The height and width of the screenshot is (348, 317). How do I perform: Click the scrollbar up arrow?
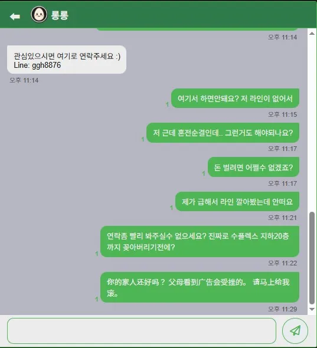pos(312,34)
